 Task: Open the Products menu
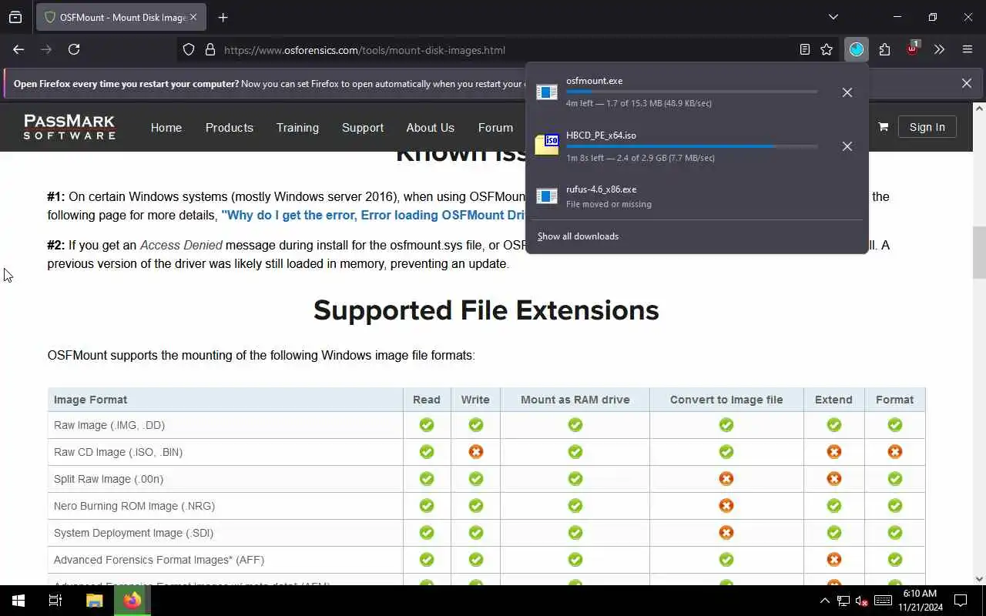click(x=229, y=128)
